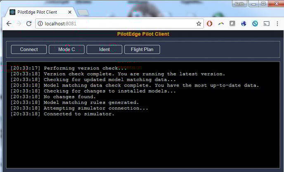Screen dimensions: 284x172
Task: Click the Keith profile button
Action: pyautogui.click(x=239, y=4)
